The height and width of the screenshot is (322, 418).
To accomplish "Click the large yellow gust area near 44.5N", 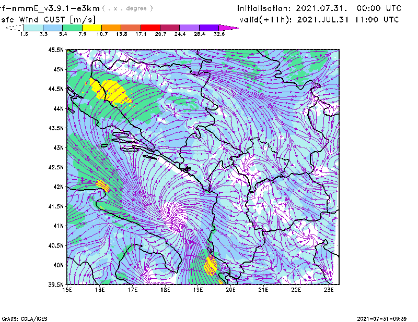I will tap(111, 92).
